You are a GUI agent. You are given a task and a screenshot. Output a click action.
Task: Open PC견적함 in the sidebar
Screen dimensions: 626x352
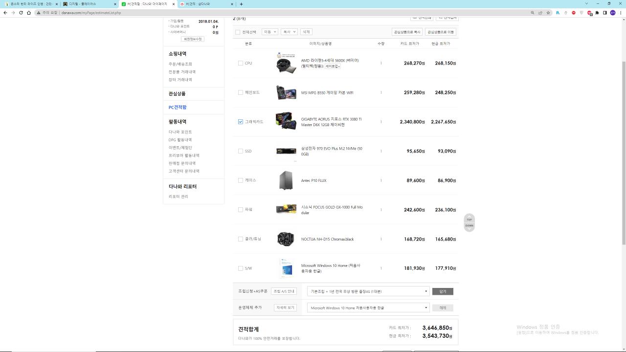pyautogui.click(x=178, y=107)
